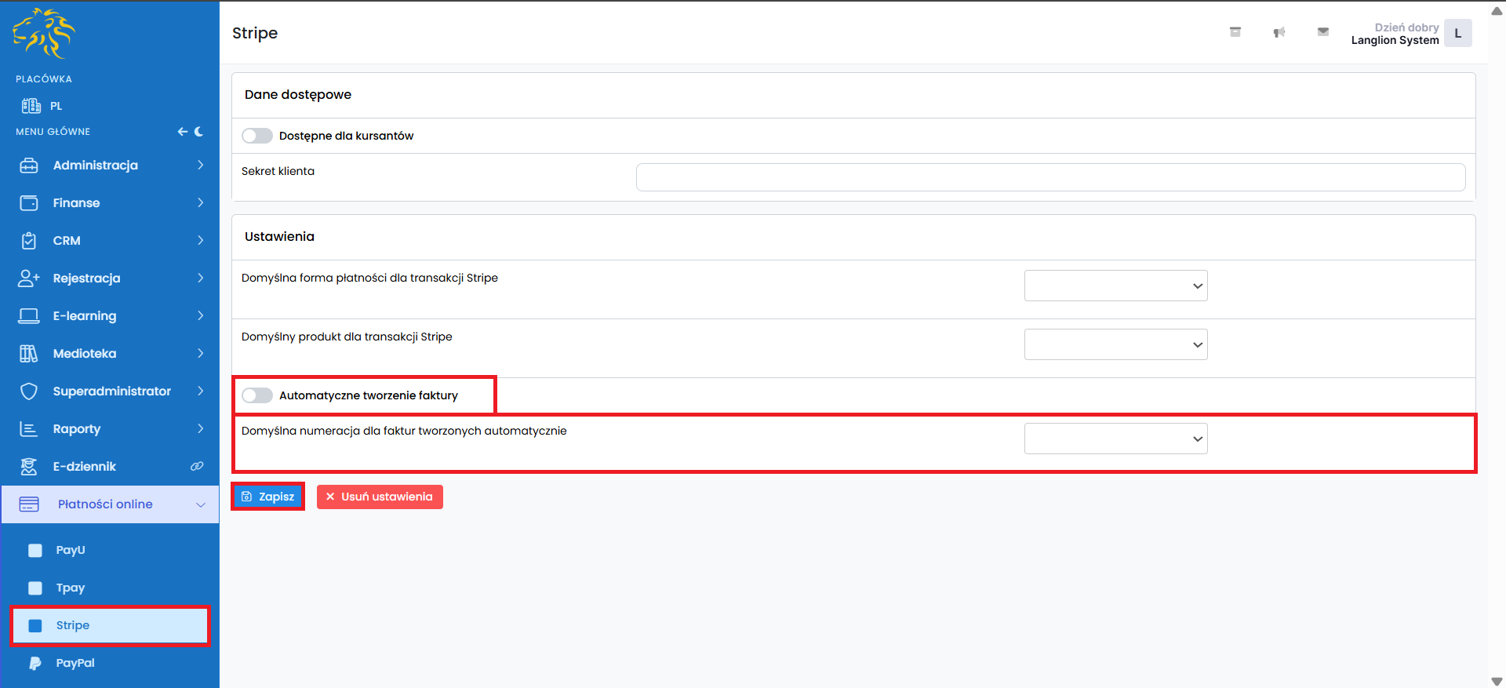Select PayU in payments submenu
Image resolution: width=1506 pixels, height=688 pixels.
coord(71,550)
